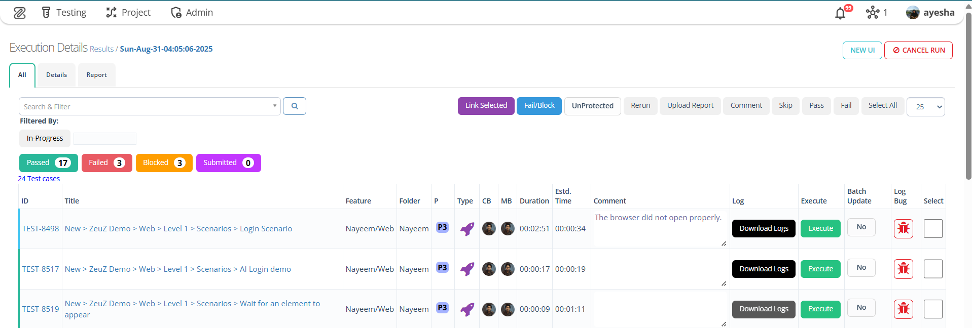The image size is (972, 328).
Task: Click the search magnifier button
Action: [294, 106]
